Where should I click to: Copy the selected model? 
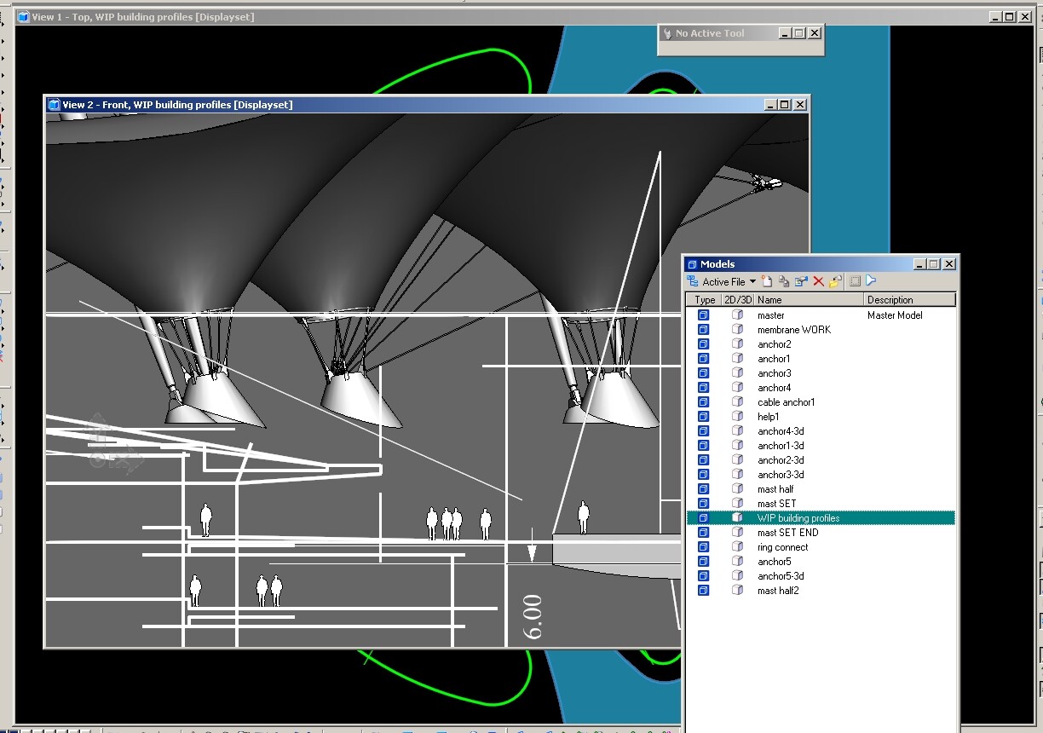click(784, 281)
